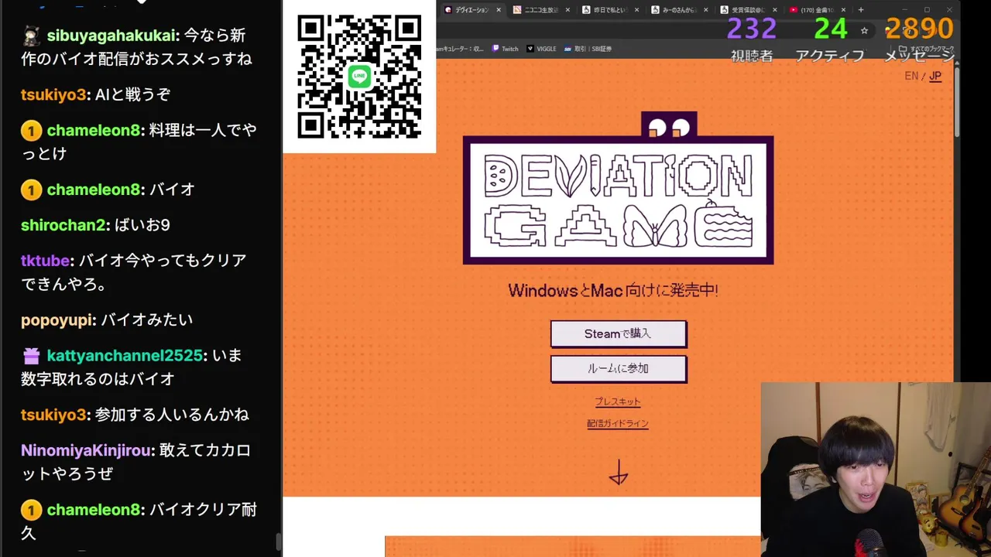Close the デヴィエーション tab
The height and width of the screenshot is (557, 991).
coord(499,10)
